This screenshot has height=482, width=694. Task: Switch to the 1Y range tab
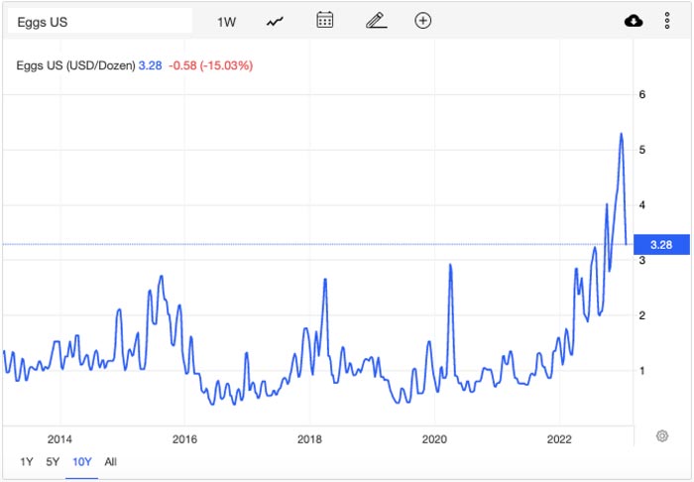click(x=27, y=461)
